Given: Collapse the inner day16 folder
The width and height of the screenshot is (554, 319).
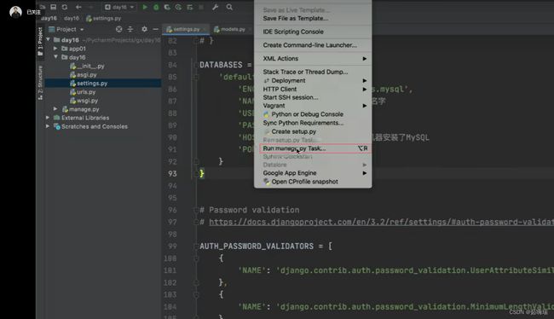Looking at the screenshot, I should tap(55, 57).
